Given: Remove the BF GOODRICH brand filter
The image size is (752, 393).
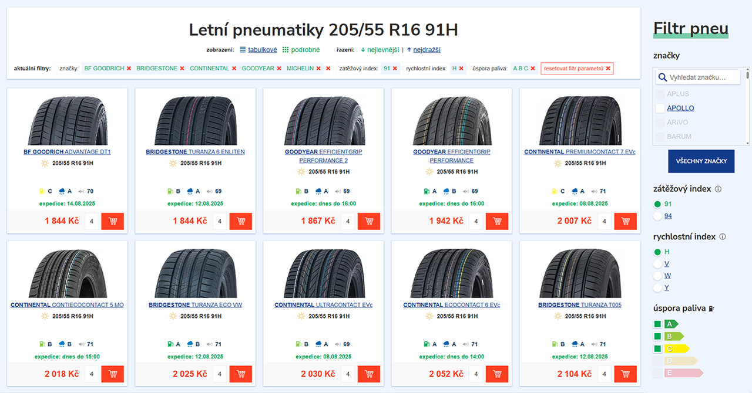Looking at the screenshot, I should tap(129, 69).
